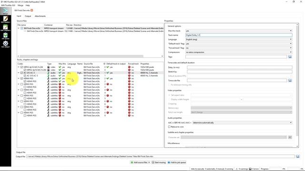Click the Timecode file browse icon
Image resolution: width=305 pixels, height=171 pixels.
click(290, 80)
